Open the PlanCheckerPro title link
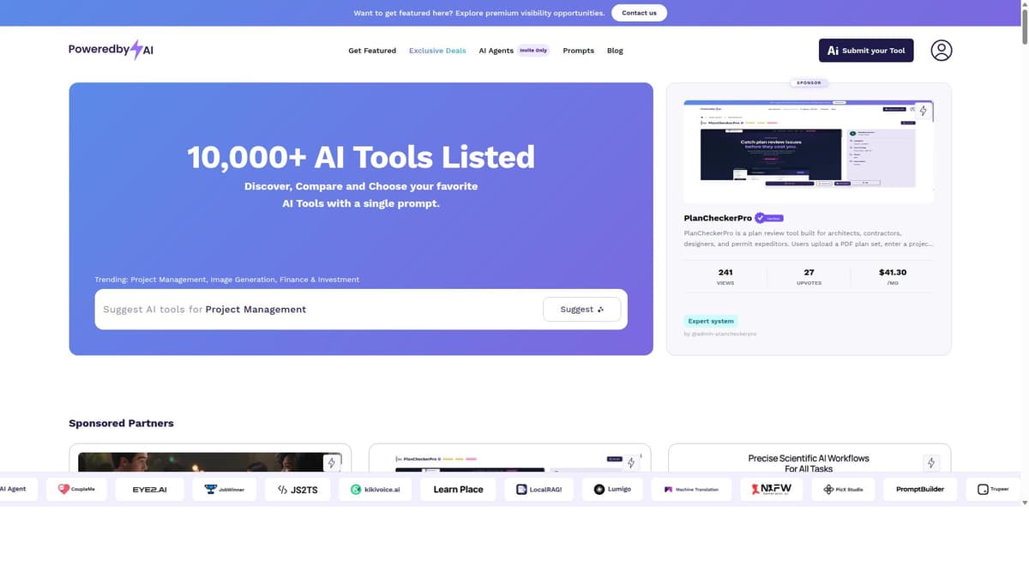This screenshot has width=1029, height=579. coord(717,218)
